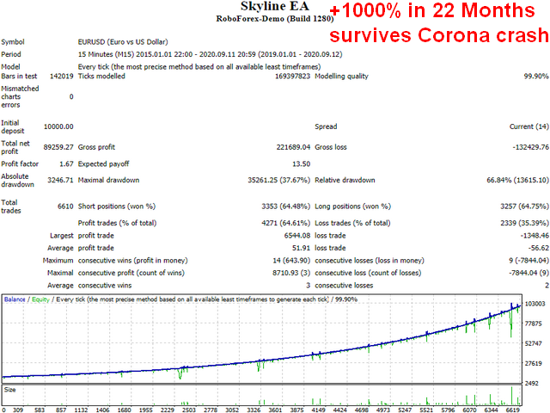Image resolution: width=550 pixels, height=413 pixels.
Task: Select relative drawdown '66.84% (13615.10)'
Action: point(517,180)
